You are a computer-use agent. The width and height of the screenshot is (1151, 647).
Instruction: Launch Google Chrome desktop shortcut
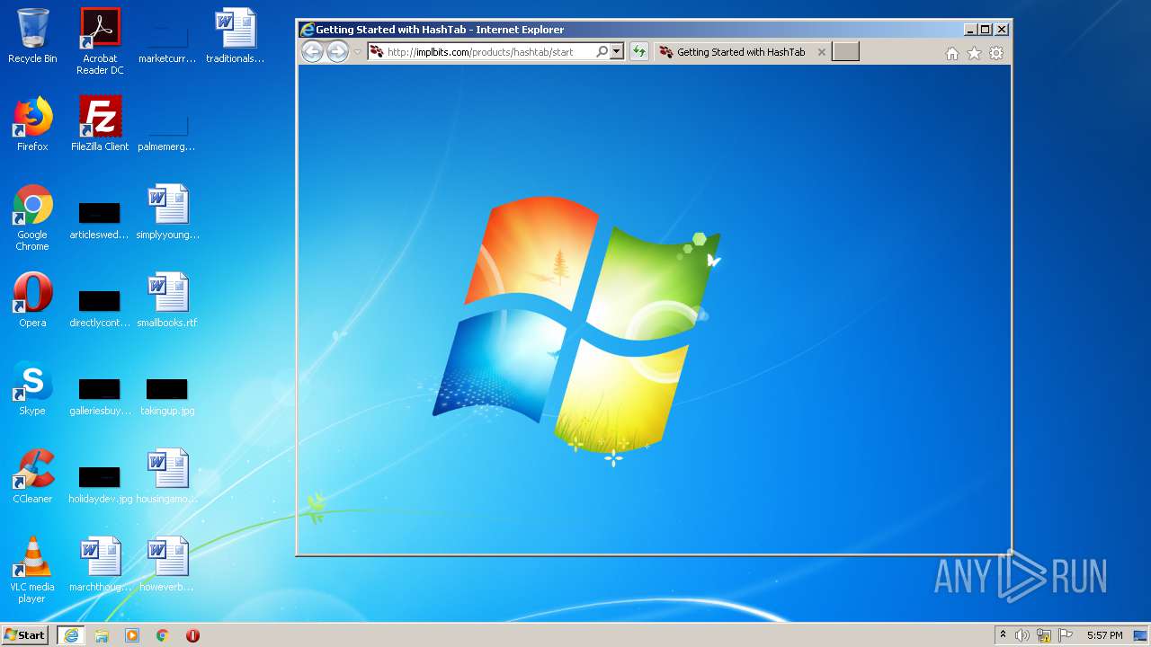coord(32,217)
